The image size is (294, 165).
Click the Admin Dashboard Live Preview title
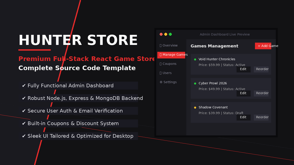pos(225,34)
